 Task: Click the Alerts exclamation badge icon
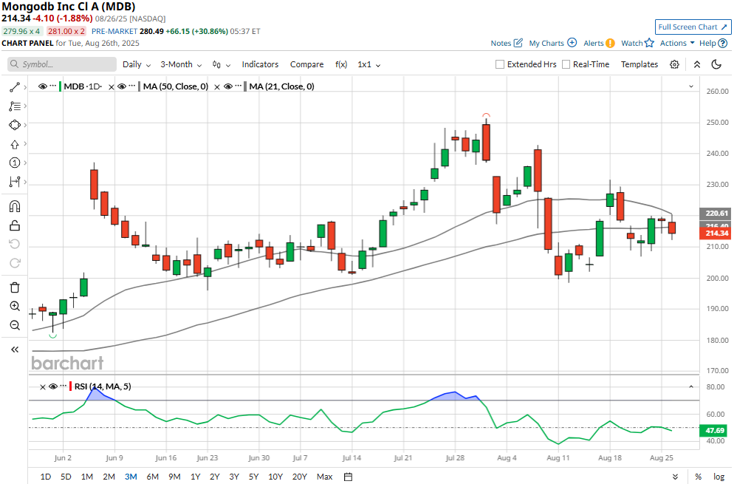610,43
